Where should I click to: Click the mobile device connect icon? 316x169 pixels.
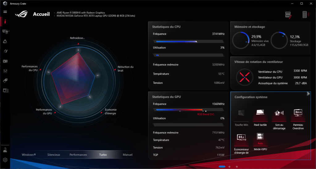tap(305, 14)
